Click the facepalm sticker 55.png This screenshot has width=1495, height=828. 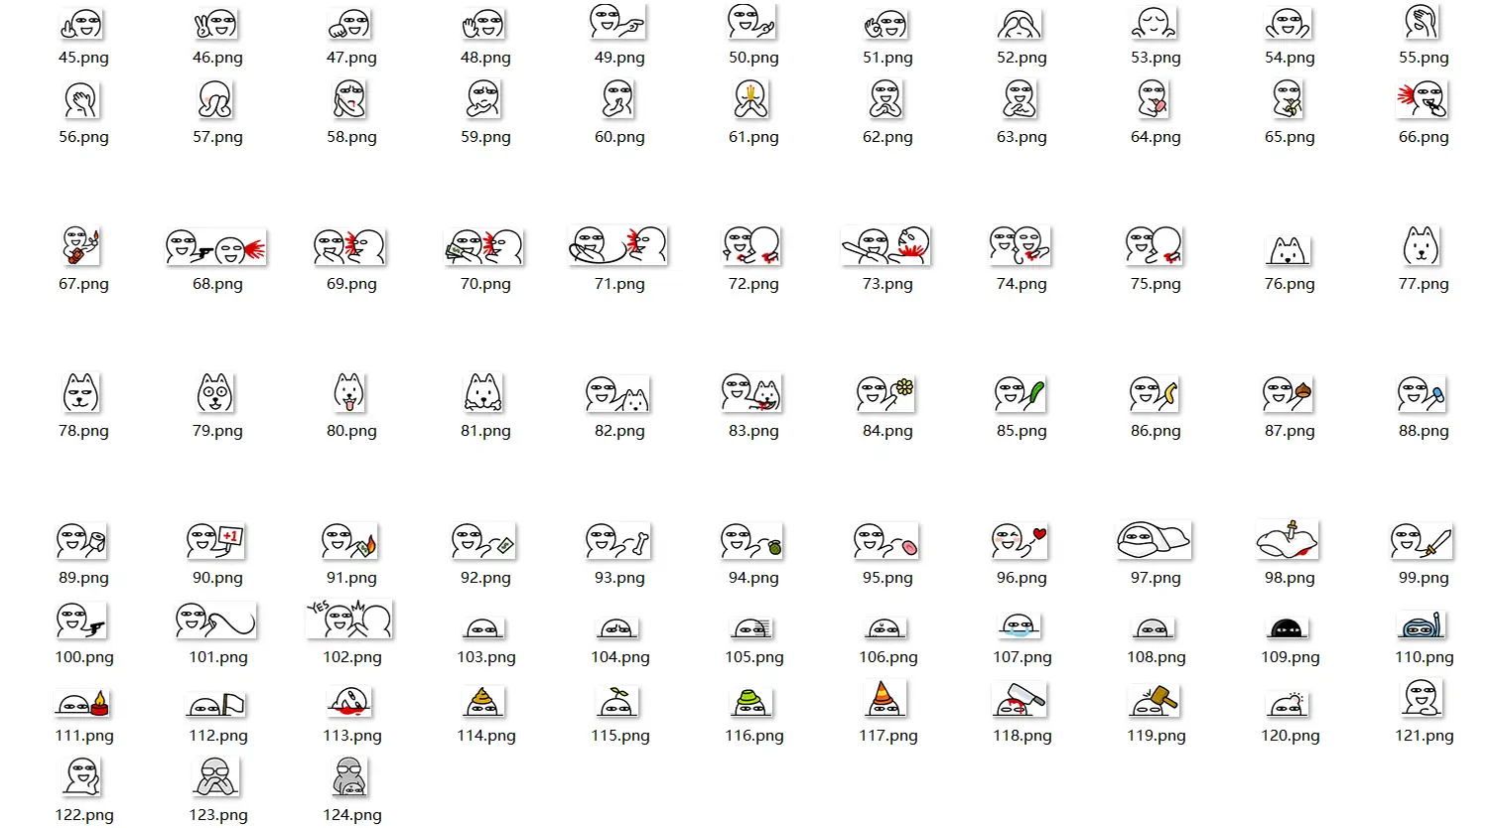tap(1423, 21)
